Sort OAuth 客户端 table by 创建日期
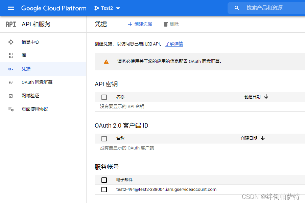 click(x=249, y=138)
